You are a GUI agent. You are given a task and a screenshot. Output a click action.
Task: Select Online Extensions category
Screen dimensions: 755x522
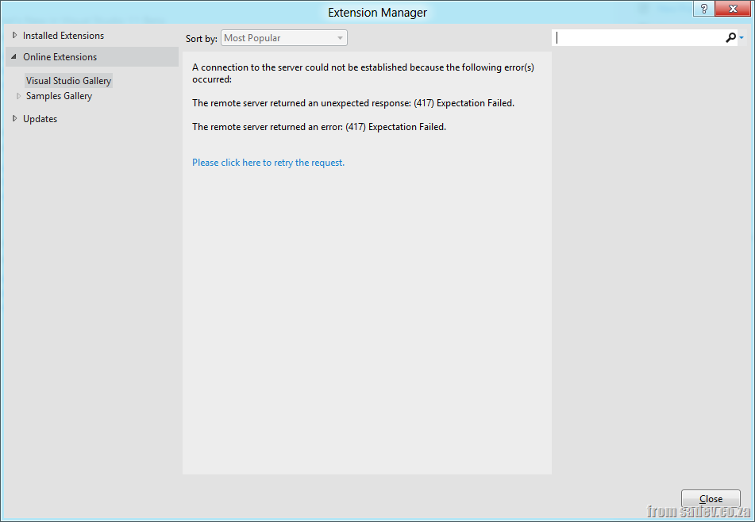(60, 57)
